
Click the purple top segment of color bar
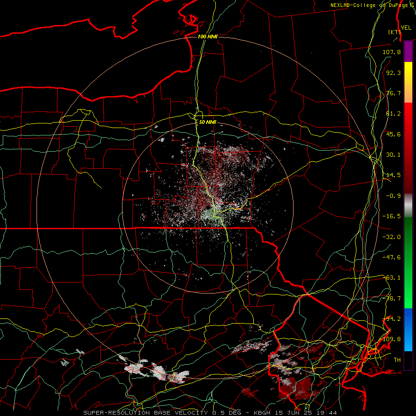pos(408,51)
